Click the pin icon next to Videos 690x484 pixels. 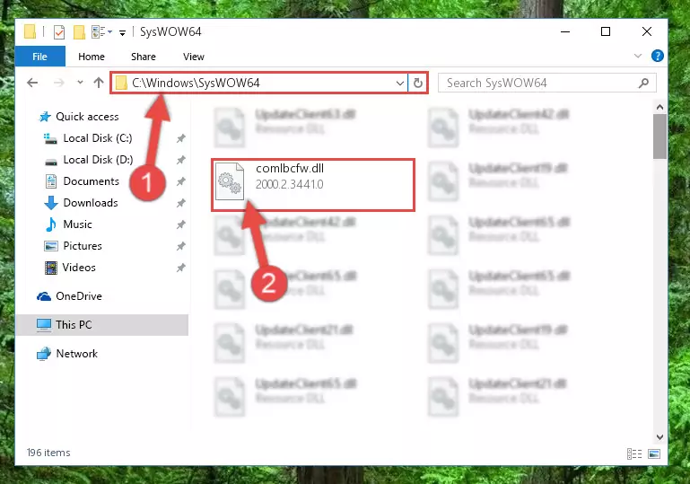coord(180,268)
